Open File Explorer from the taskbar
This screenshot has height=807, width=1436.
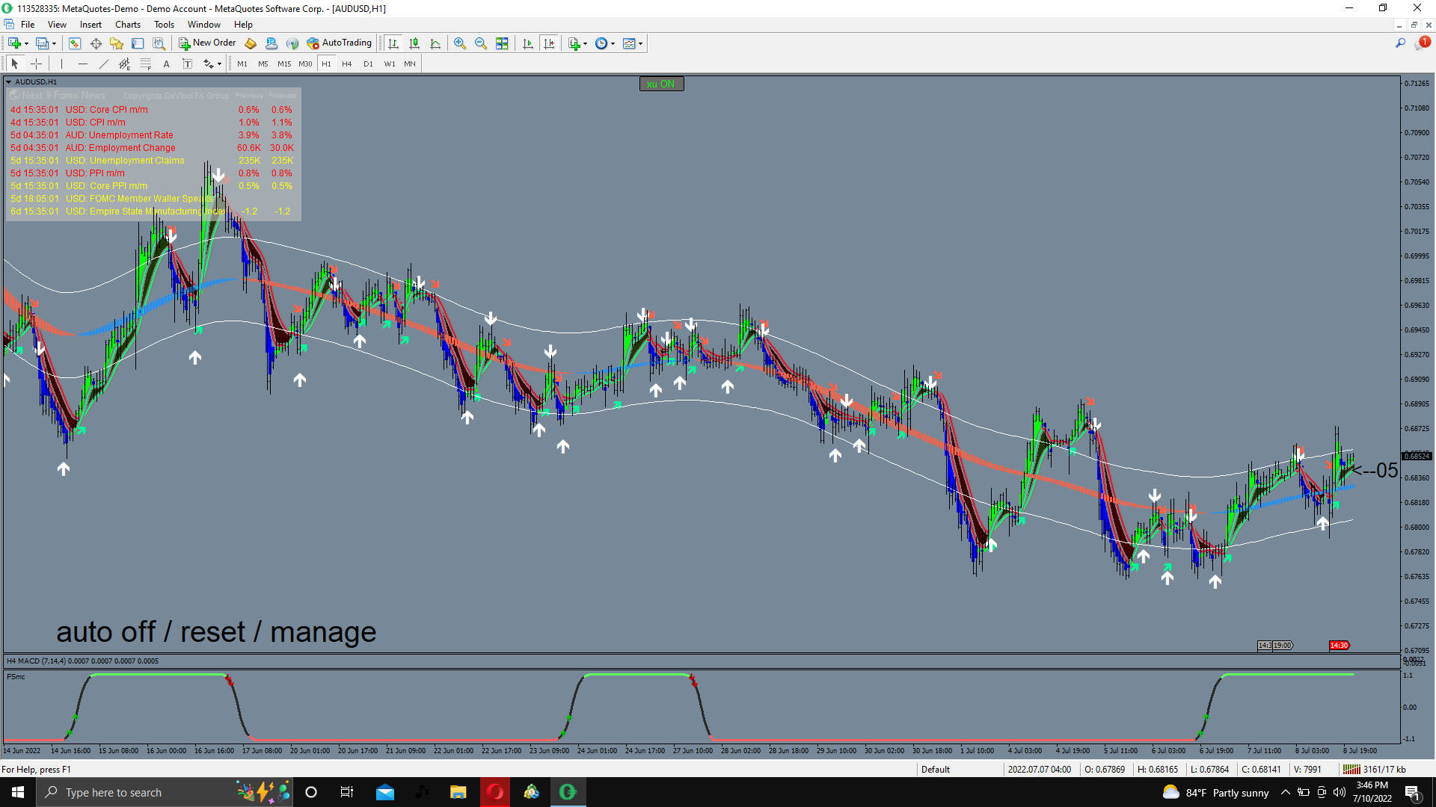click(458, 792)
